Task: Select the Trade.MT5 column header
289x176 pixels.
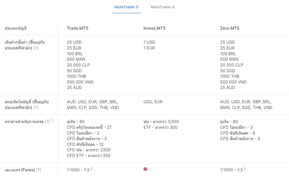Action: coord(78,28)
